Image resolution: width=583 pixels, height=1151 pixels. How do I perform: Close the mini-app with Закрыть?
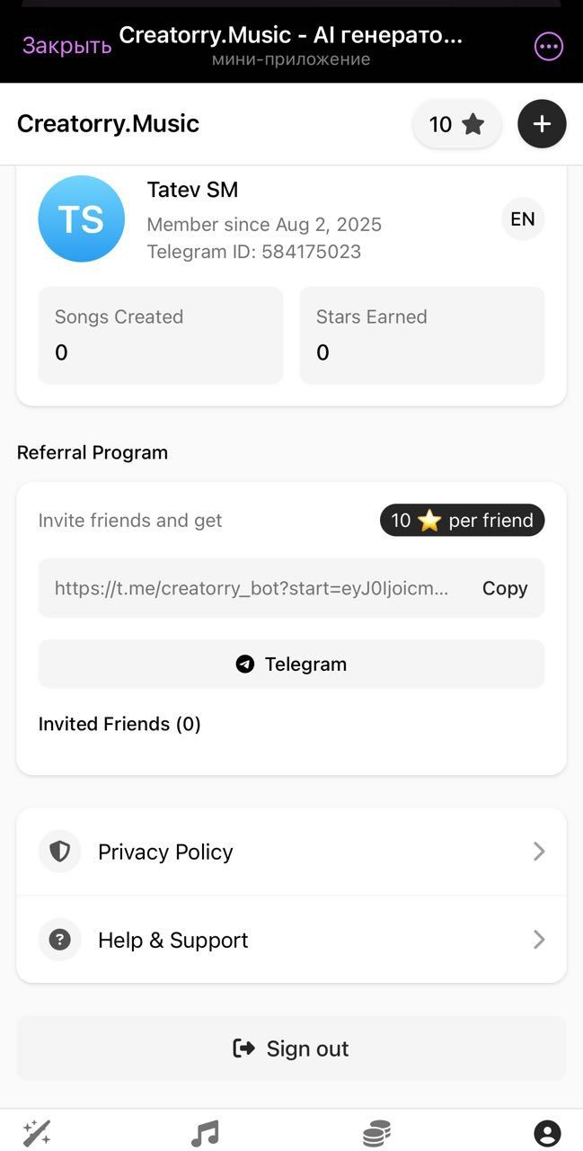coord(66,45)
